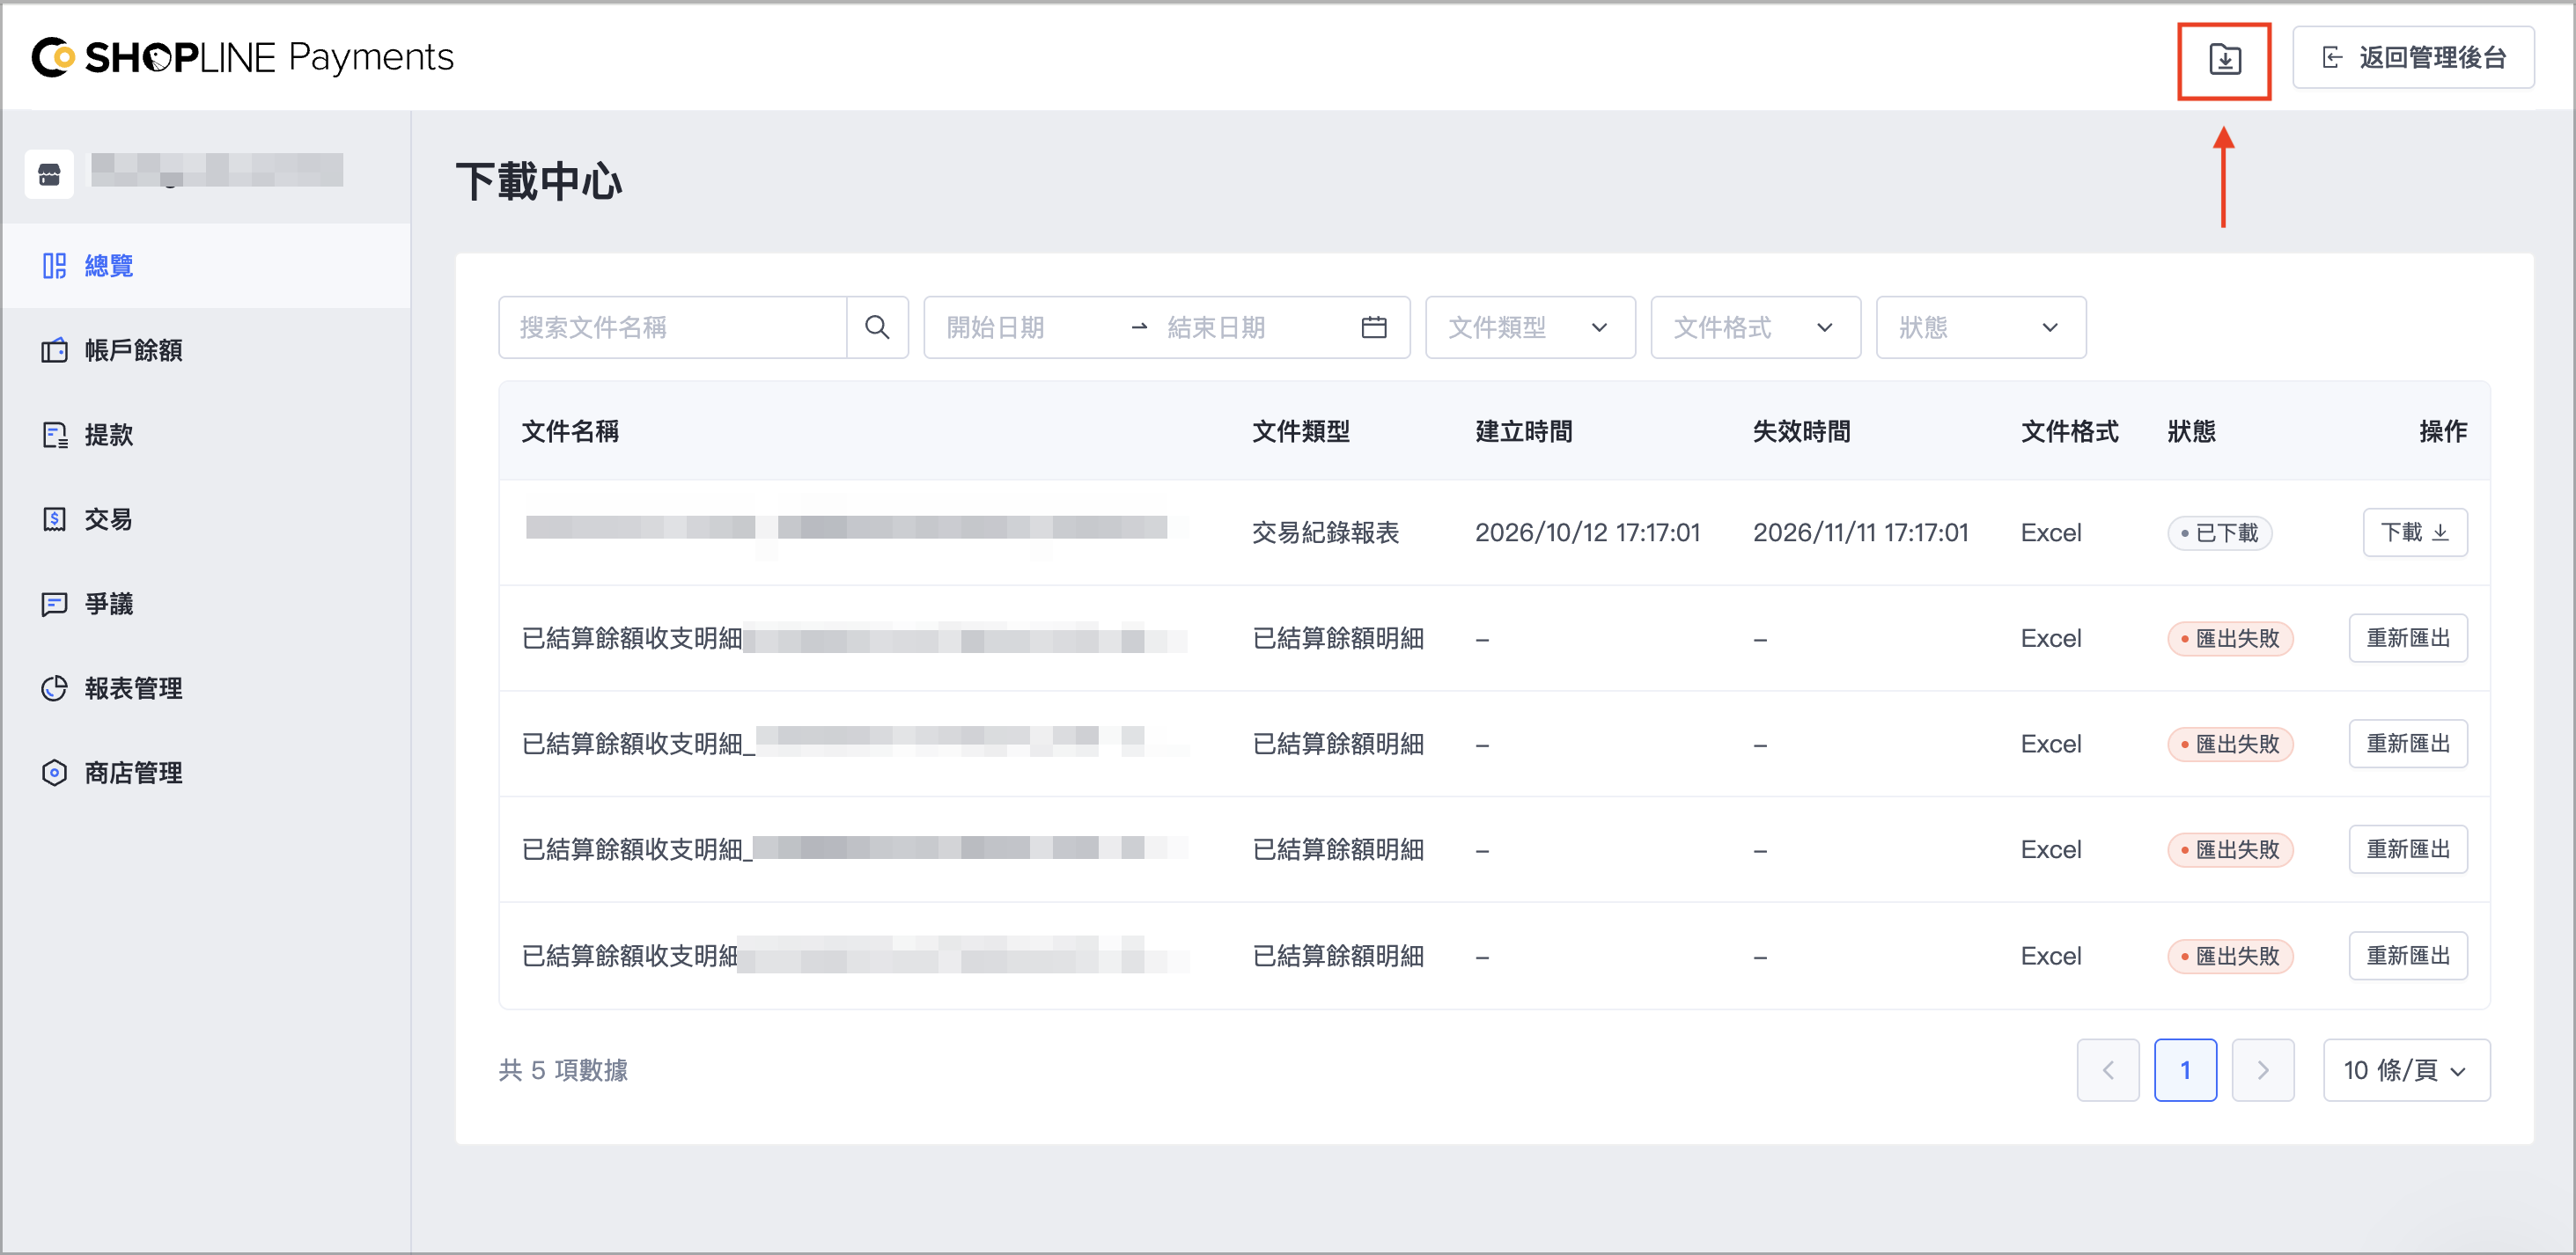
Task: Open 商店管理 in the sidebar
Action: coord(206,773)
